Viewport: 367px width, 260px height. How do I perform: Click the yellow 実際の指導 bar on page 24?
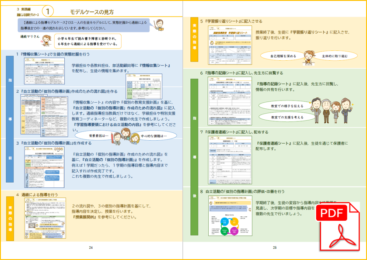click(10, 218)
